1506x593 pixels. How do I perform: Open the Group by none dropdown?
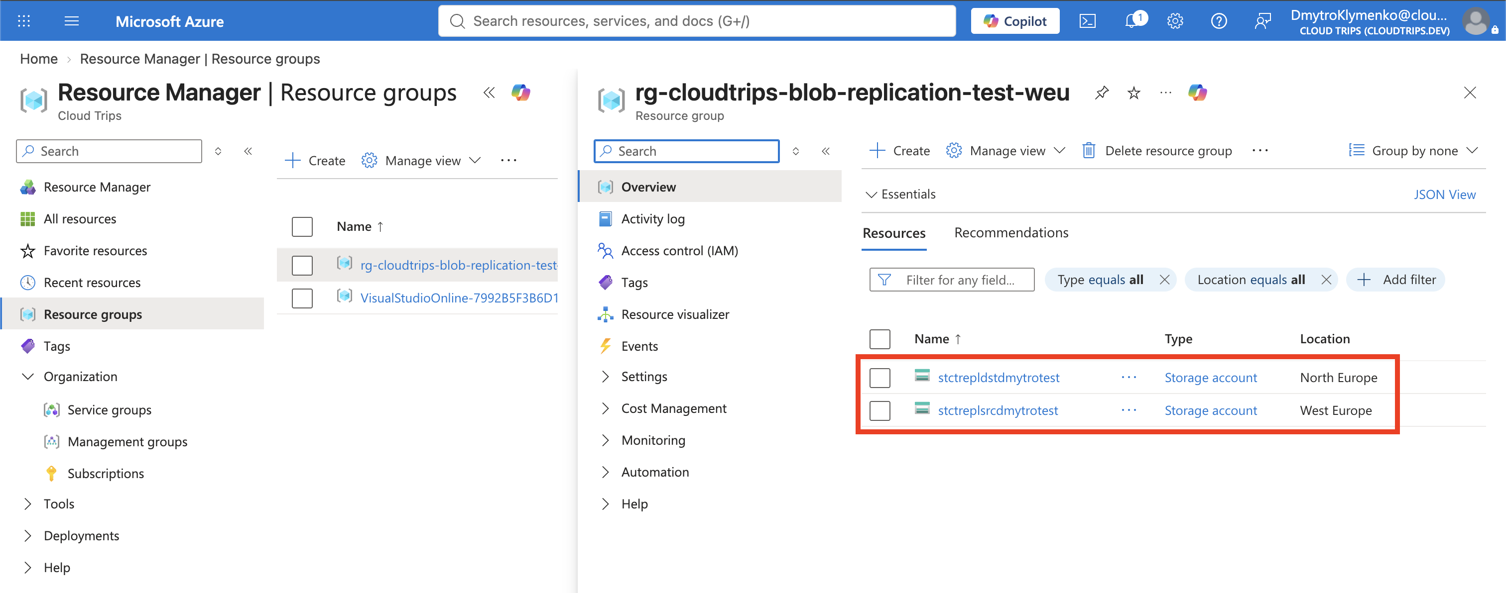(1414, 150)
